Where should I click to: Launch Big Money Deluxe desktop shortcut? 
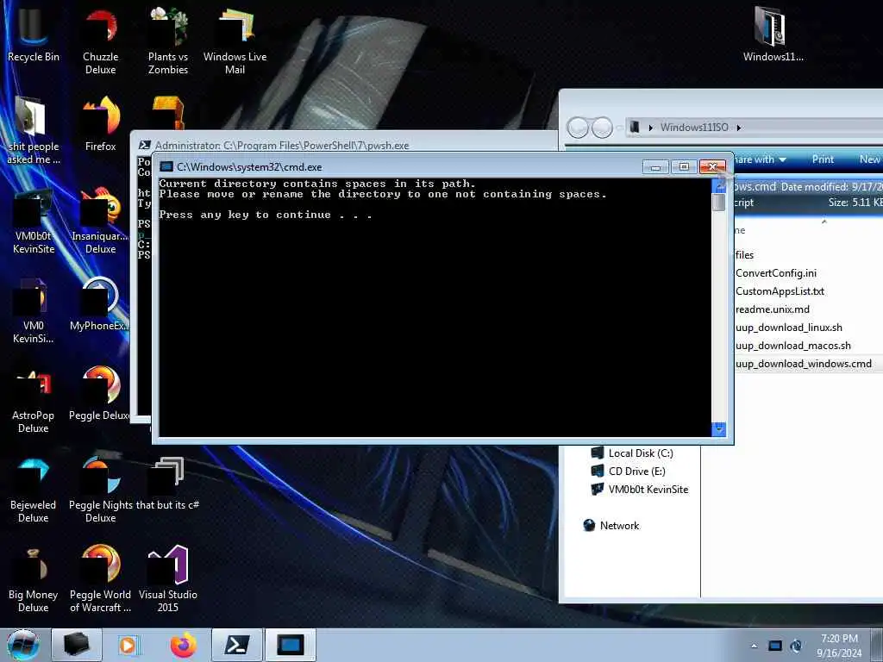tap(34, 580)
